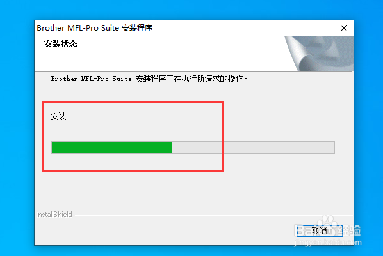Screen dimensions: 383x256
Task: Click the gray unfilled part of progress bar
Action: click(253, 147)
